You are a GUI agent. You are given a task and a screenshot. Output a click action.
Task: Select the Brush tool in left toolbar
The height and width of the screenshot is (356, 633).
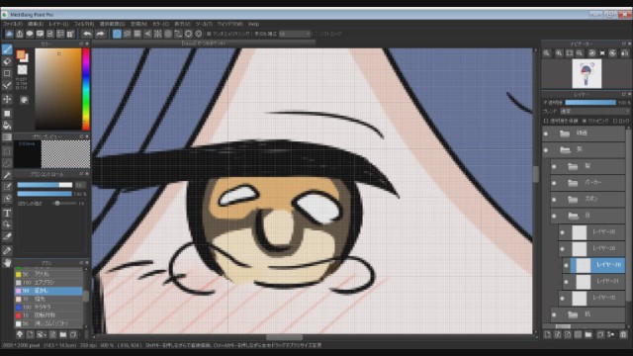7,49
